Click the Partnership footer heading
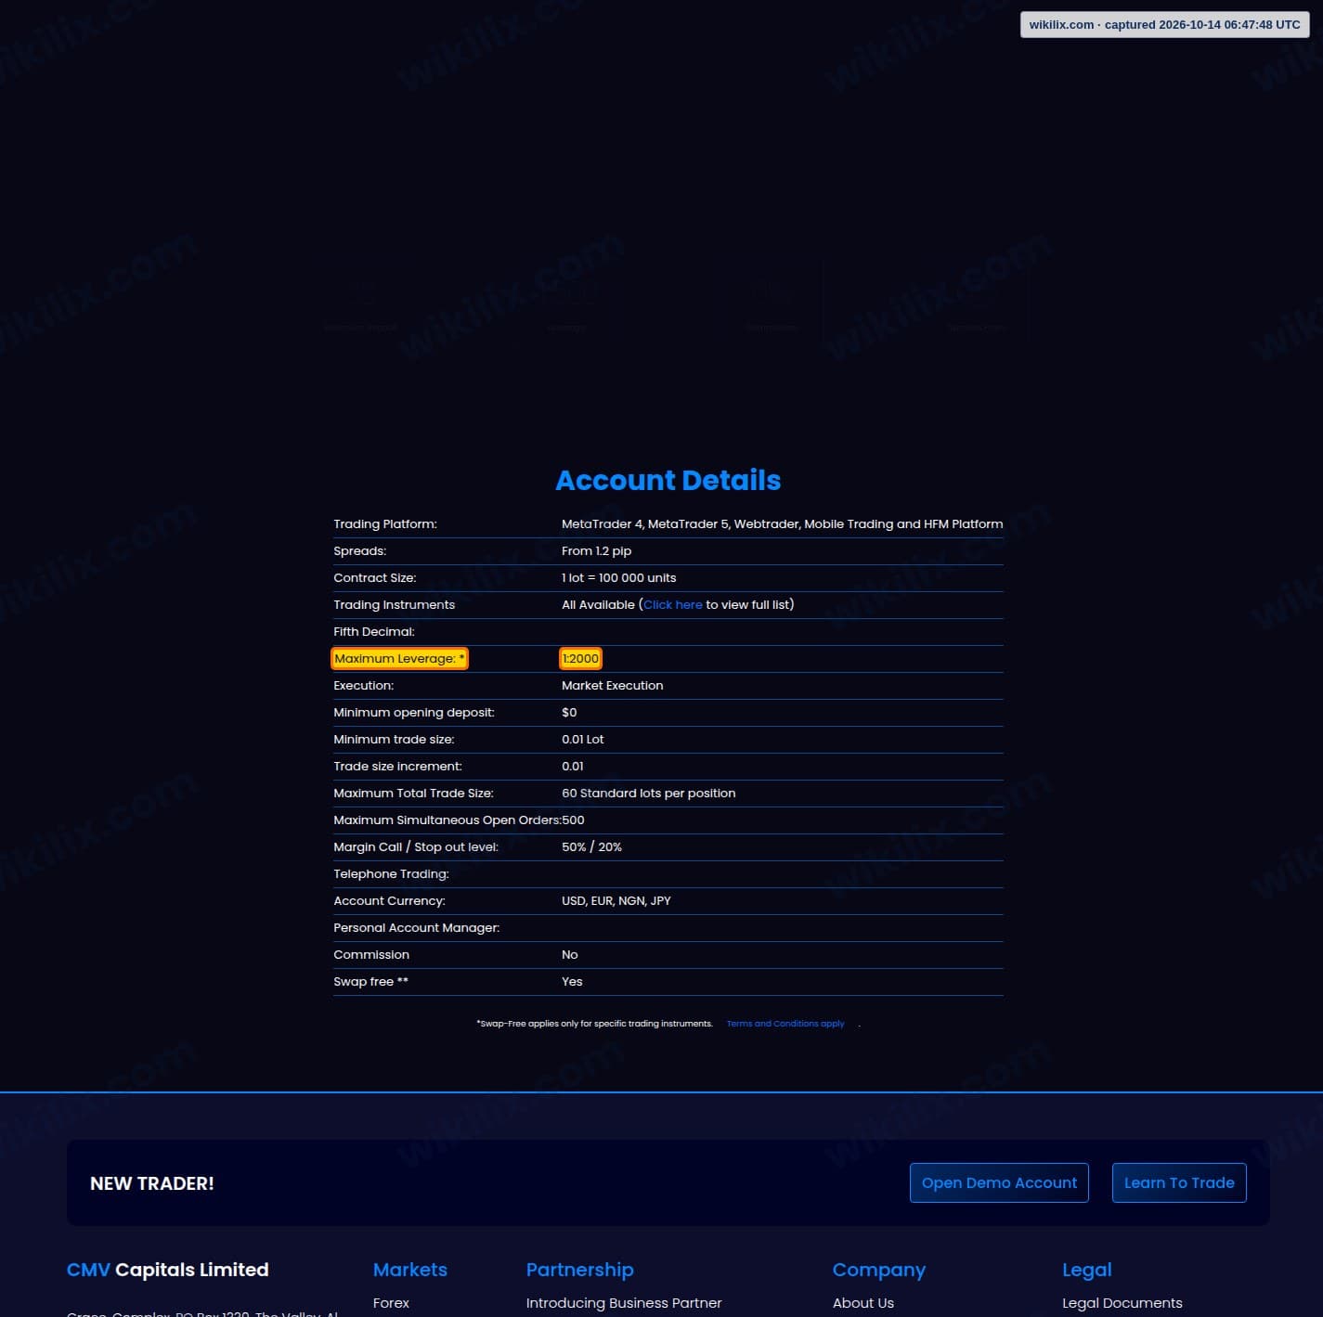1323x1317 pixels. pos(579,1270)
